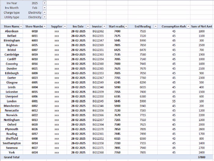Select the Oxford store name cell
This screenshot has width=214, height=161.
tap(12, 125)
